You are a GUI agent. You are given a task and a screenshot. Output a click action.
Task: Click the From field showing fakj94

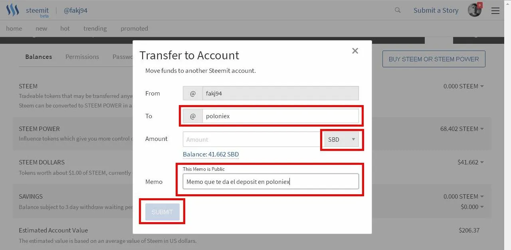click(x=280, y=93)
